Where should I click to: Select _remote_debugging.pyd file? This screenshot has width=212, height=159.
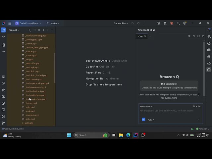click(35, 48)
